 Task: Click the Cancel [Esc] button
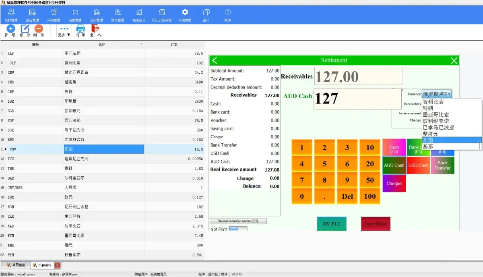[376, 224]
